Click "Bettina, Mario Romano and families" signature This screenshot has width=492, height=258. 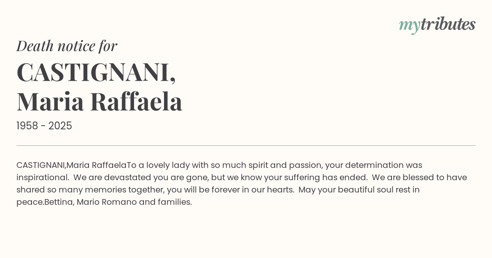(118, 202)
